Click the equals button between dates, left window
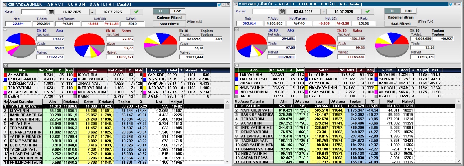 click(x=92, y=12)
